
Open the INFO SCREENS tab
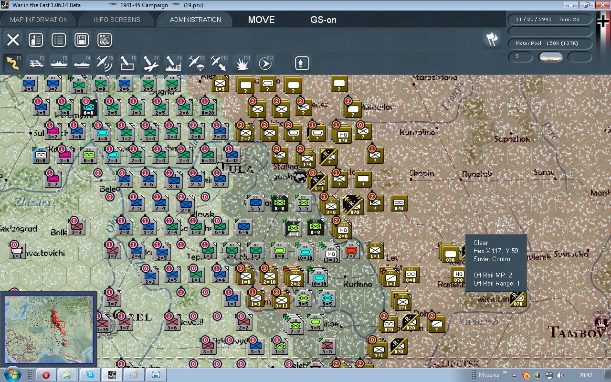117,20
